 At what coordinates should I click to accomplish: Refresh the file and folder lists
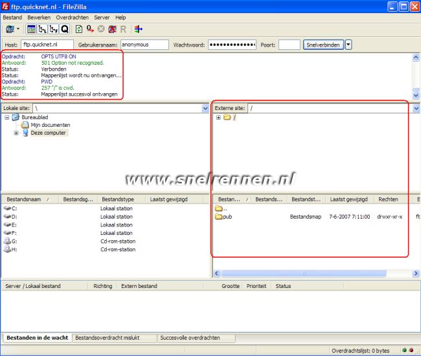pyautogui.click(x=79, y=29)
